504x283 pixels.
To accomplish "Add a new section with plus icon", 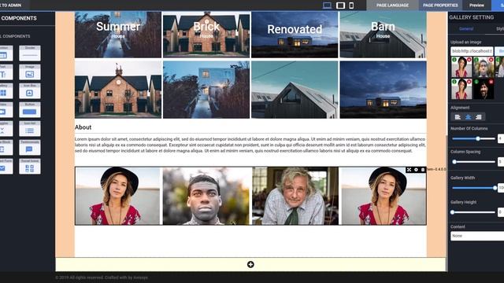I will pos(250,264).
